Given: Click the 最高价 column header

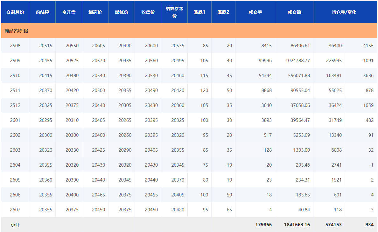Looking at the screenshot, I should pos(95,12).
